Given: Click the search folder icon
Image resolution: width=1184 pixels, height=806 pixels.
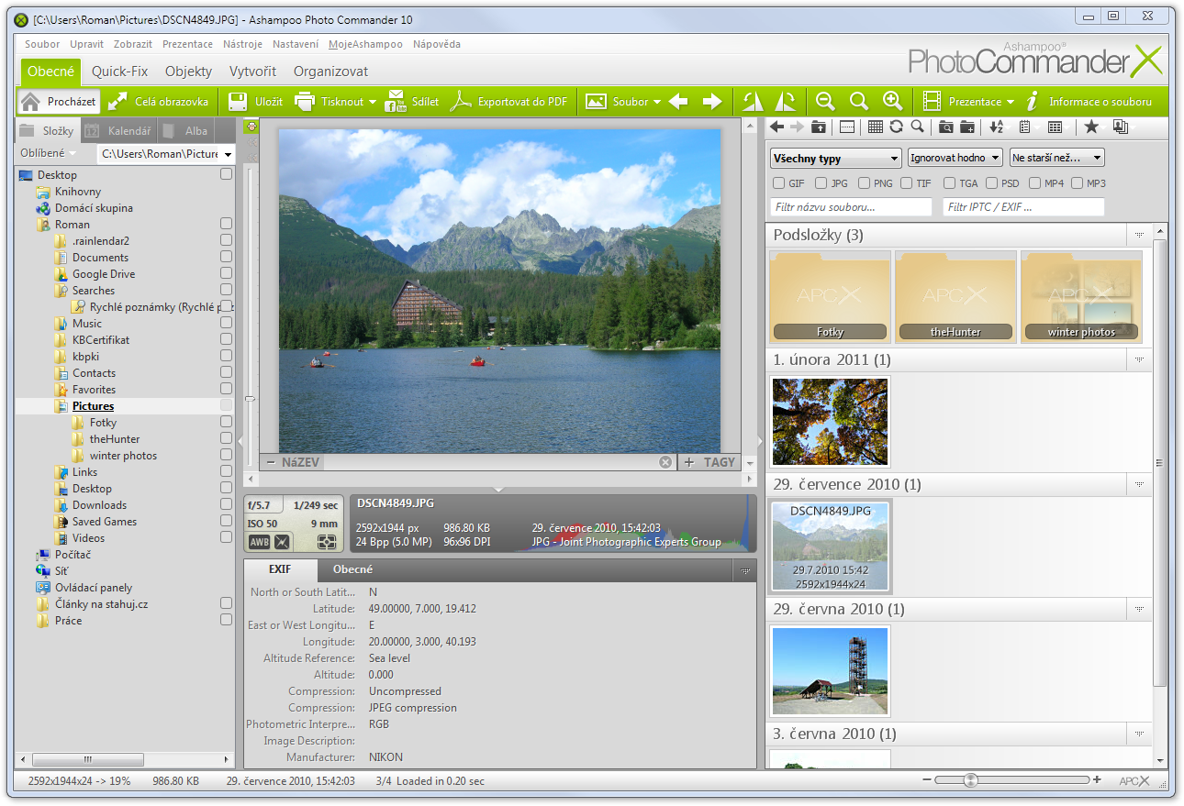Looking at the screenshot, I should click(945, 127).
